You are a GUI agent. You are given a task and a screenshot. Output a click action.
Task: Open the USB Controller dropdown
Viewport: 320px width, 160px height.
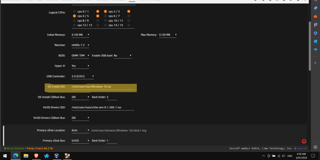click(x=83, y=76)
